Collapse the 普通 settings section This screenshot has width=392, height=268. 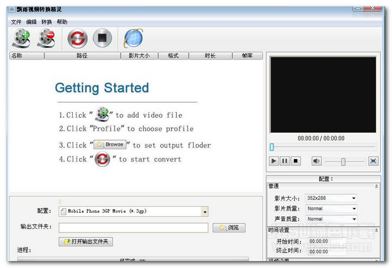pyautogui.click(x=376, y=186)
